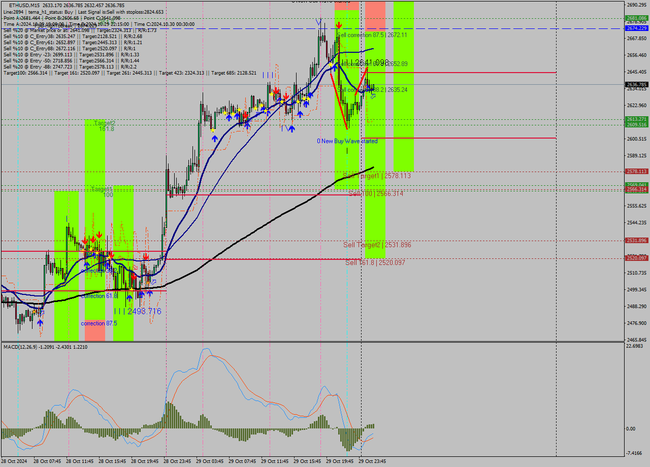Click the black 2636.785 current price tag
The height and width of the screenshot is (467, 650).
(636, 84)
